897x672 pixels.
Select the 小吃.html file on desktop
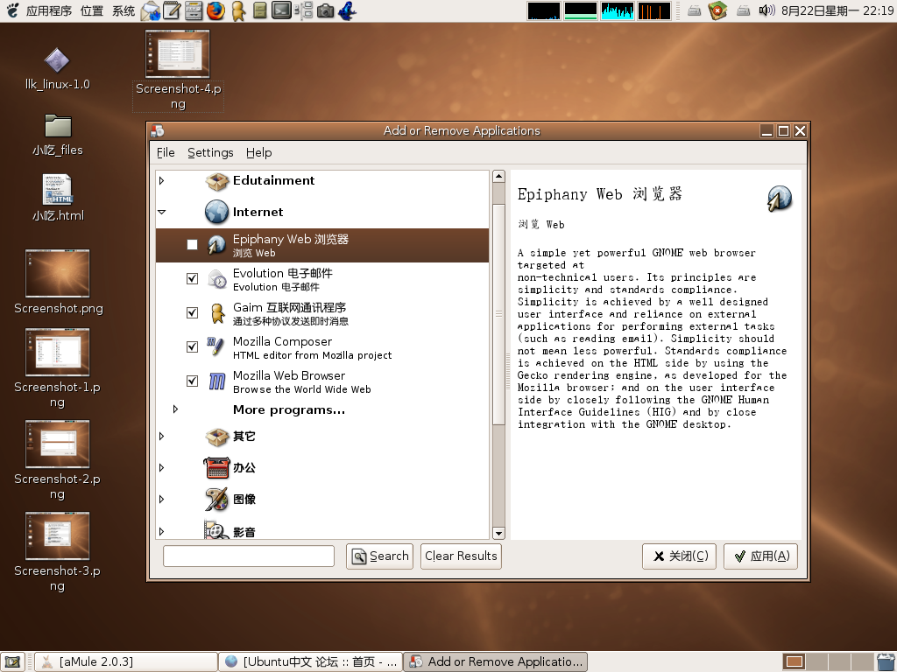click(58, 198)
